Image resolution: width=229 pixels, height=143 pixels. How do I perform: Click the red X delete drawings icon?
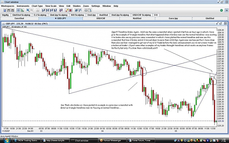71,10
